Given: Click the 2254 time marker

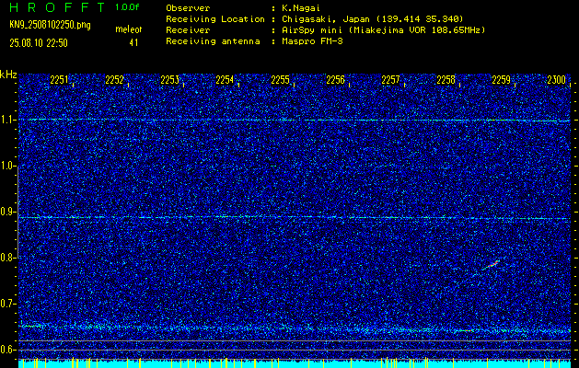Looking at the screenshot, I should coord(225,80).
